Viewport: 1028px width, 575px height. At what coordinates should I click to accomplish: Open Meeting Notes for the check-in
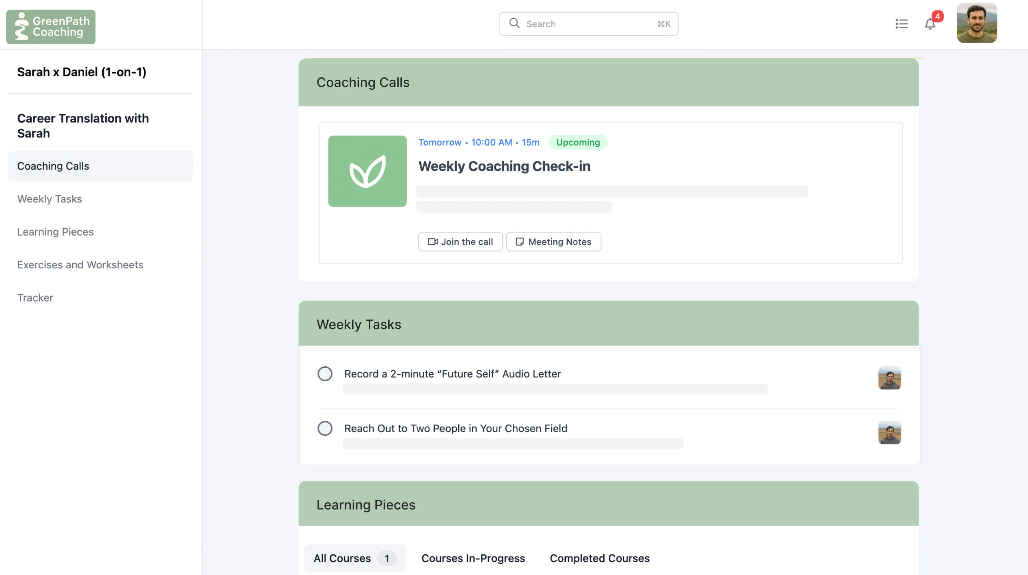553,242
